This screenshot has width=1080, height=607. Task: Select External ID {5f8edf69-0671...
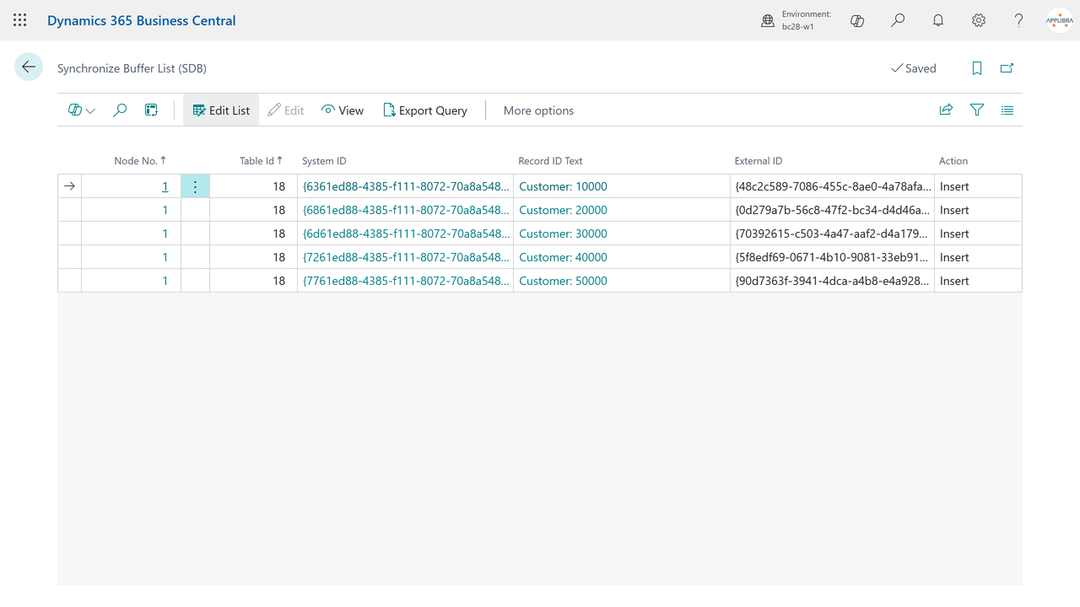click(x=832, y=257)
